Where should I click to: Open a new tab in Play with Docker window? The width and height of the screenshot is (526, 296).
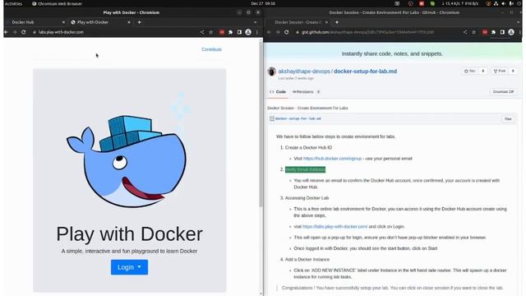pyautogui.click(x=139, y=22)
